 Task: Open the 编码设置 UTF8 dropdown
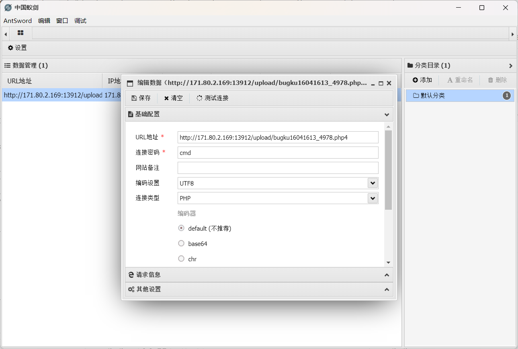tap(373, 183)
